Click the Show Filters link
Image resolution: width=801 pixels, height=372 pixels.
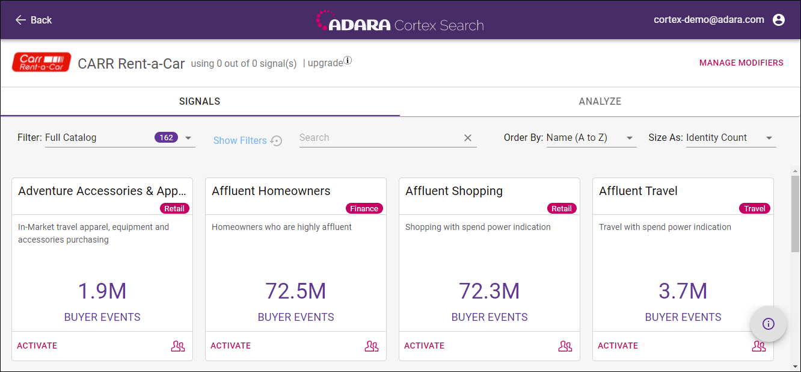pos(240,140)
